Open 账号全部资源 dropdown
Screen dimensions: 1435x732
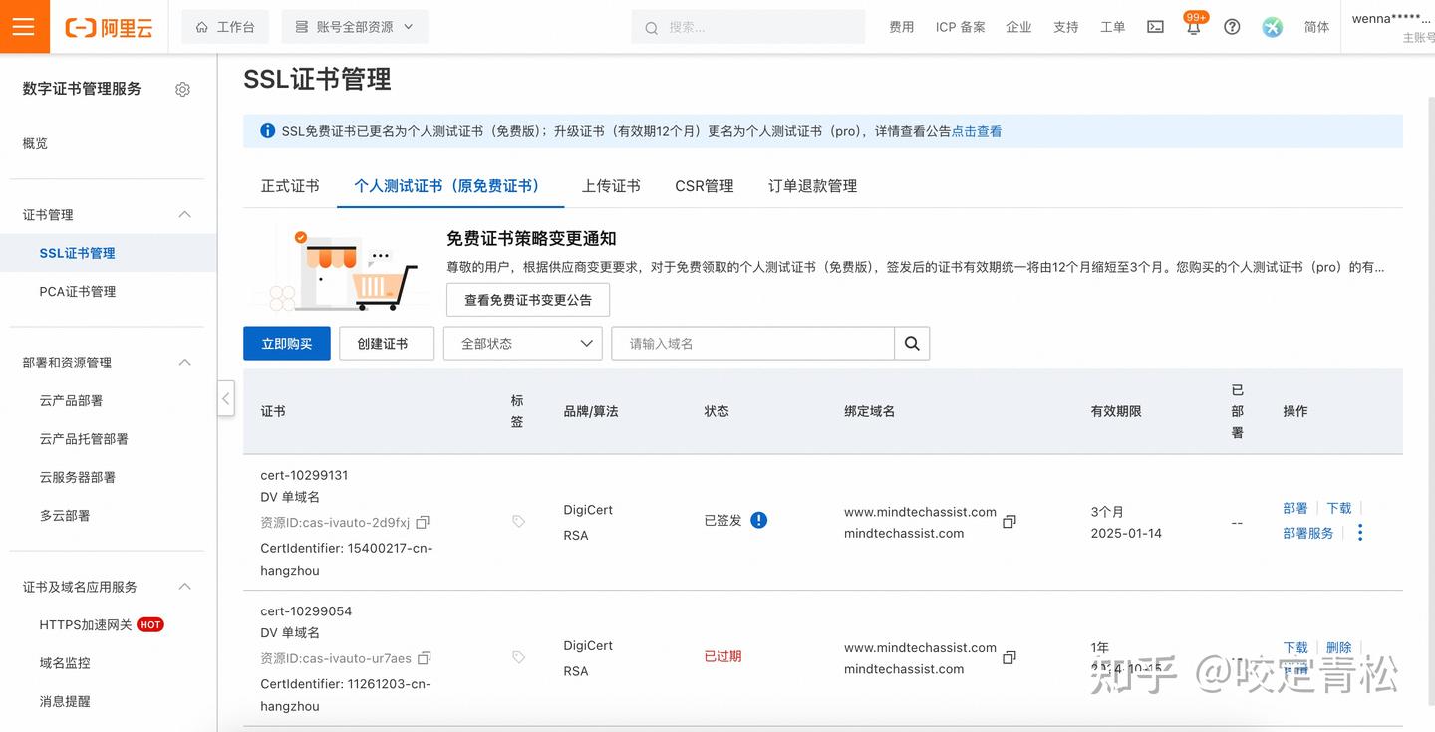[x=355, y=27]
